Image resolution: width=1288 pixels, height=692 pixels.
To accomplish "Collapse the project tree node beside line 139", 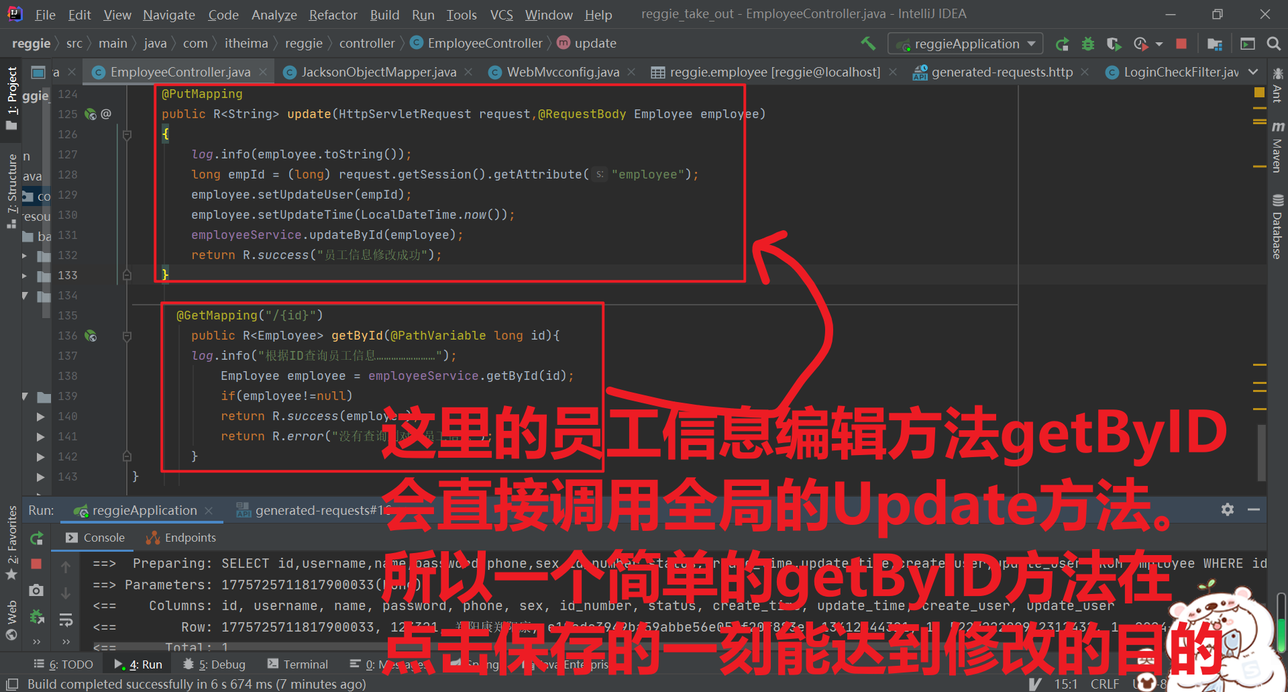I will point(25,396).
